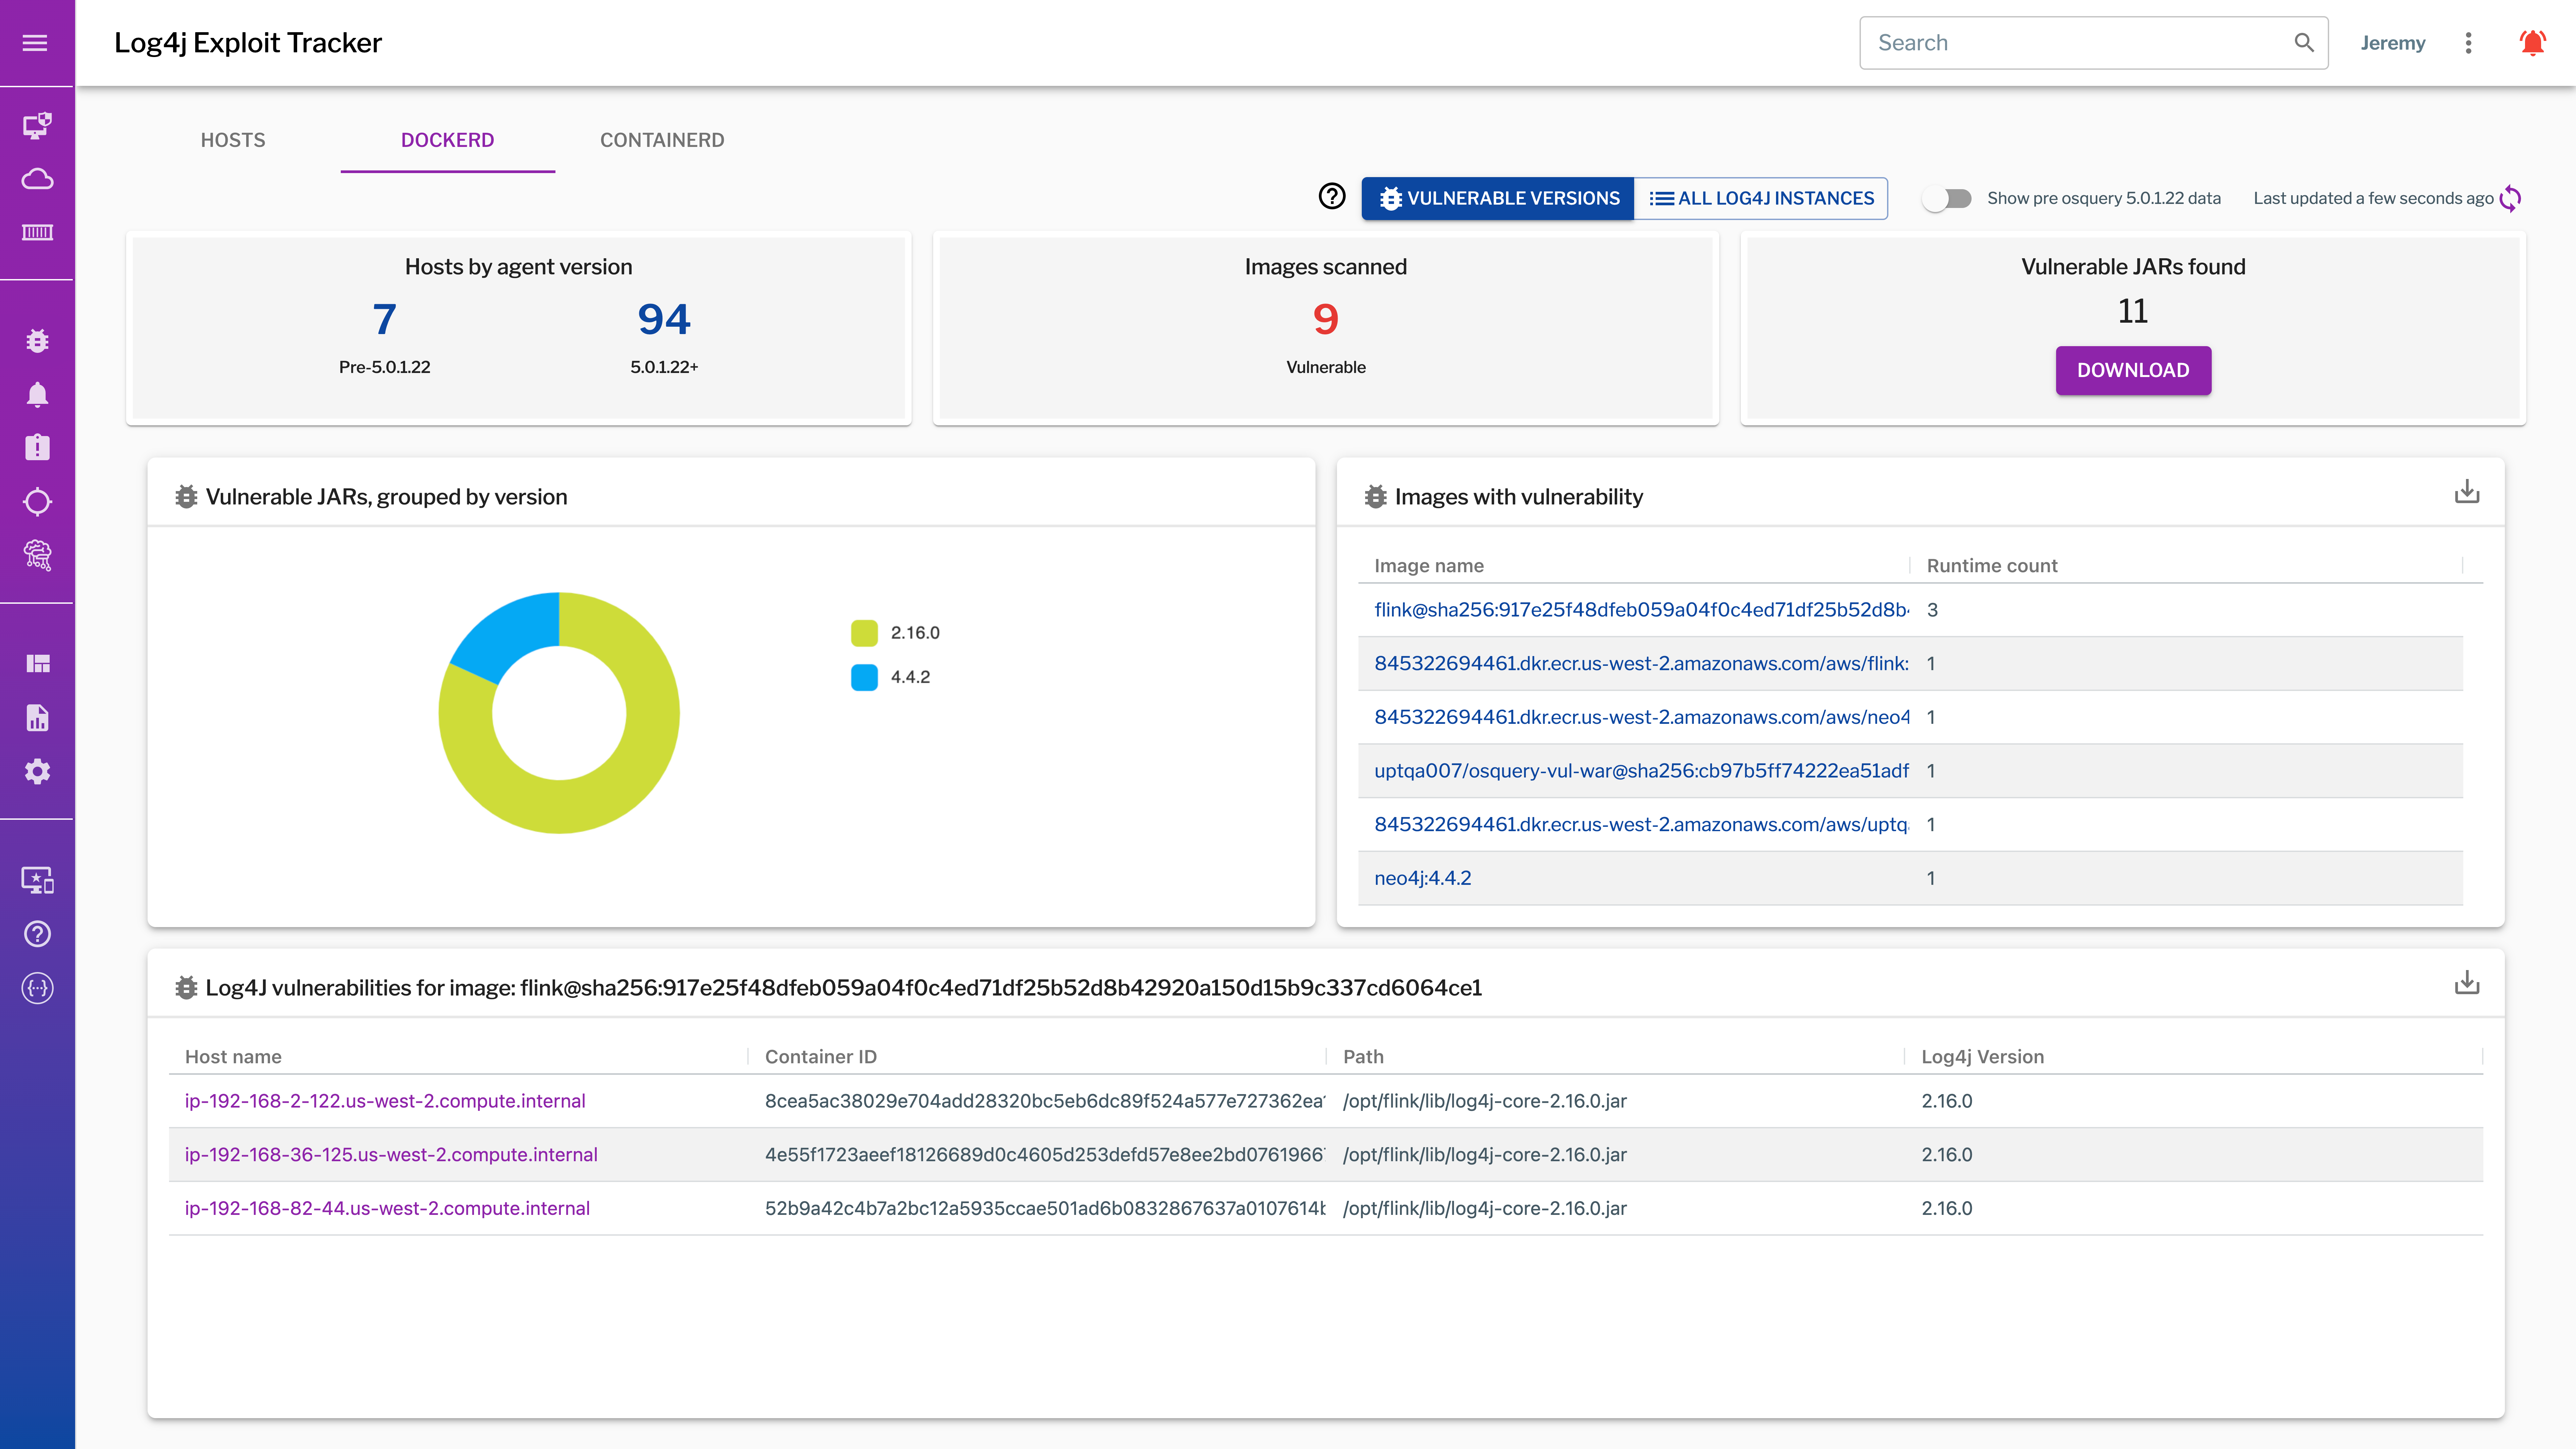Click the search magnifier icon
The height and width of the screenshot is (1449, 2576).
click(2304, 43)
